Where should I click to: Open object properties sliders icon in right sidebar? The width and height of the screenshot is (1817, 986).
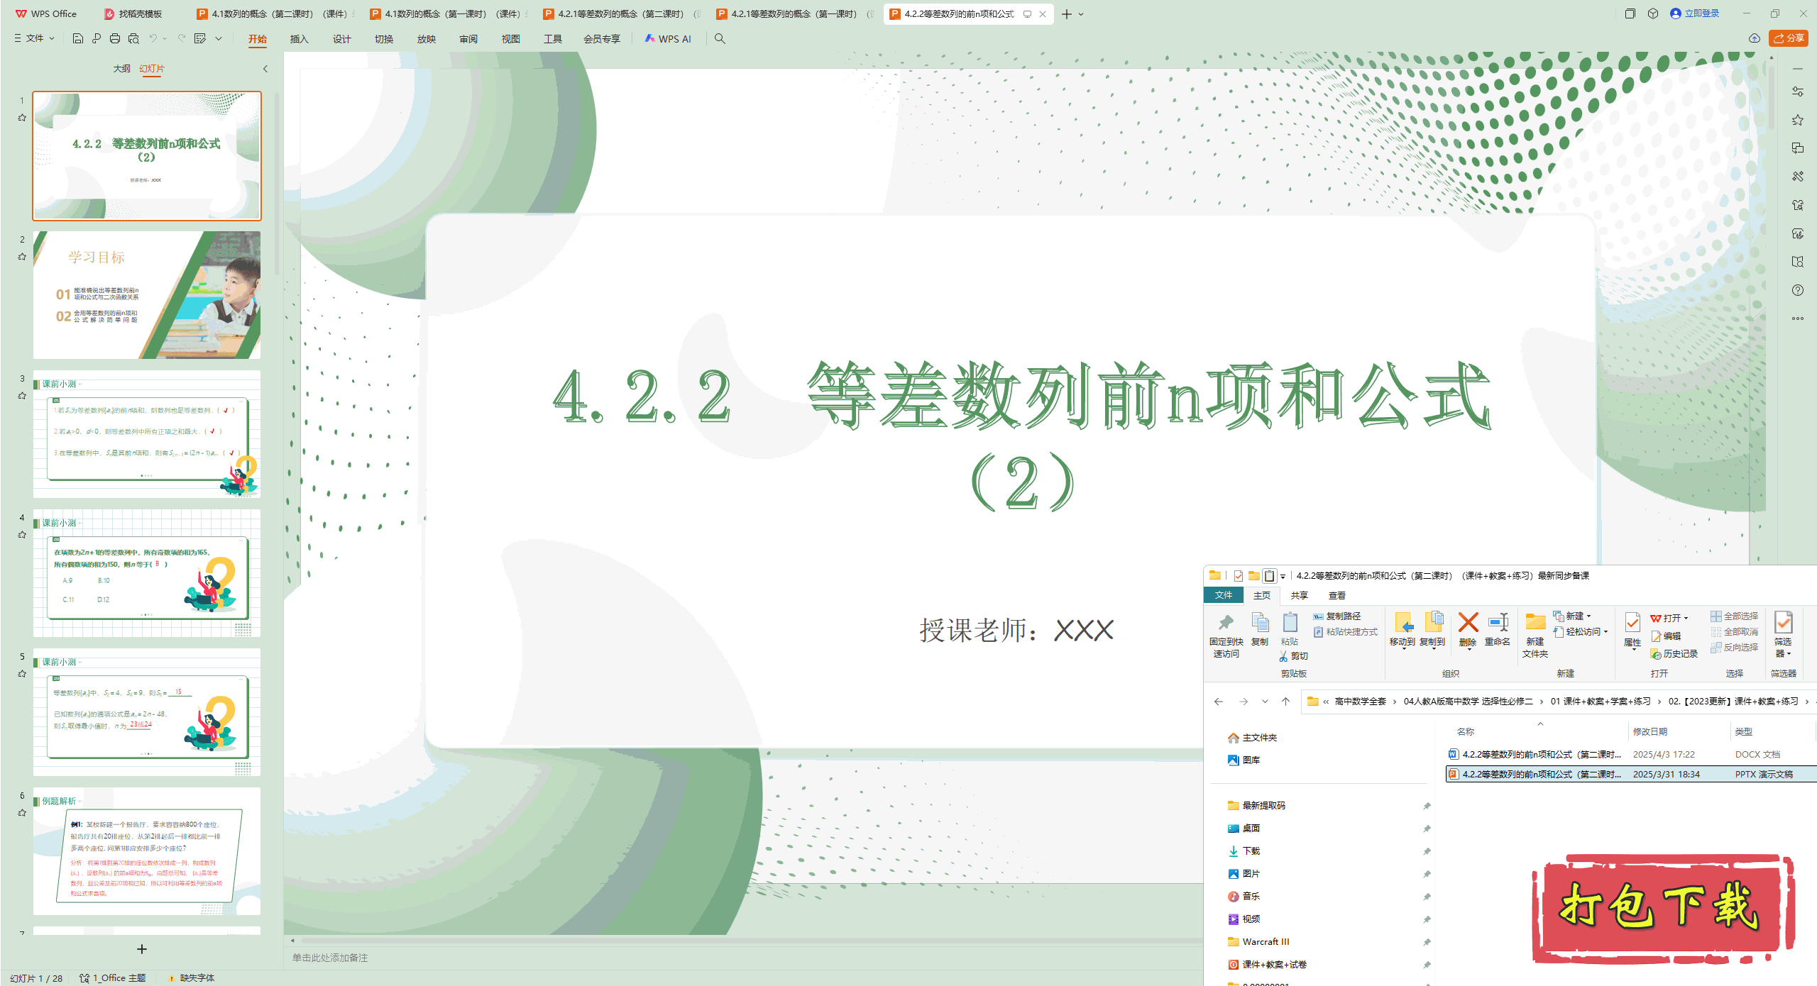coord(1797,92)
